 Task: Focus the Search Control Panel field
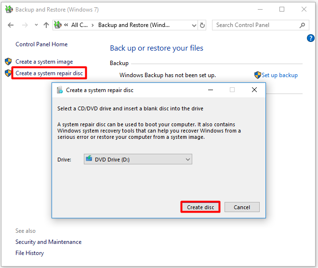260,25
